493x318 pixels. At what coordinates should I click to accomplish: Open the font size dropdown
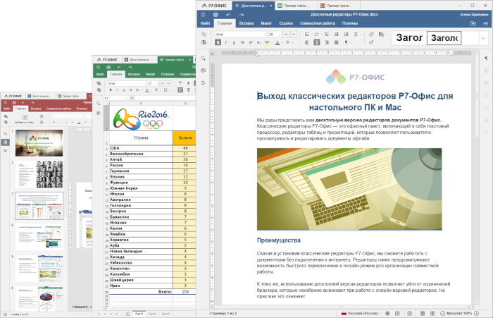[x=278, y=33]
